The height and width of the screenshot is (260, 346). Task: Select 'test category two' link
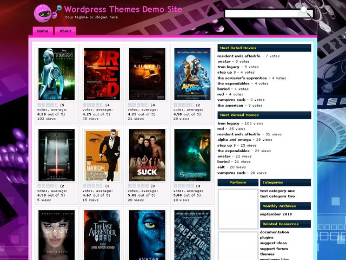(x=277, y=196)
